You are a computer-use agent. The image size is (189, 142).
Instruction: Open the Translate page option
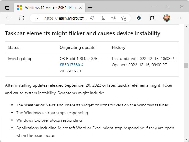click(113, 18)
